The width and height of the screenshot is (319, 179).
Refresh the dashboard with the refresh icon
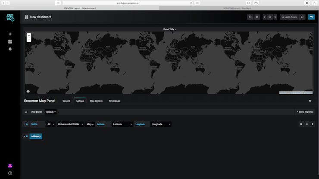[x=302, y=17]
